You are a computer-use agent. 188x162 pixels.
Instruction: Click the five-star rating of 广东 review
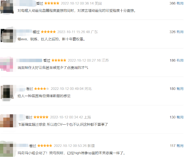(x=48, y=32)
